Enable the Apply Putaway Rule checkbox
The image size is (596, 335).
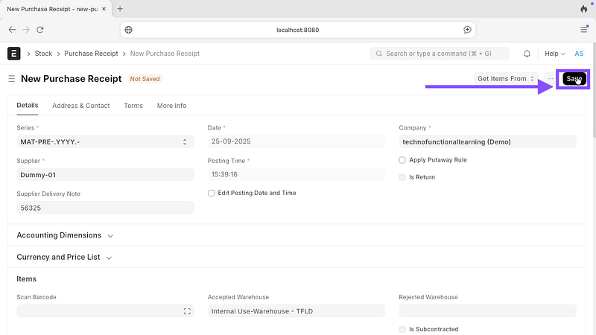(402, 160)
